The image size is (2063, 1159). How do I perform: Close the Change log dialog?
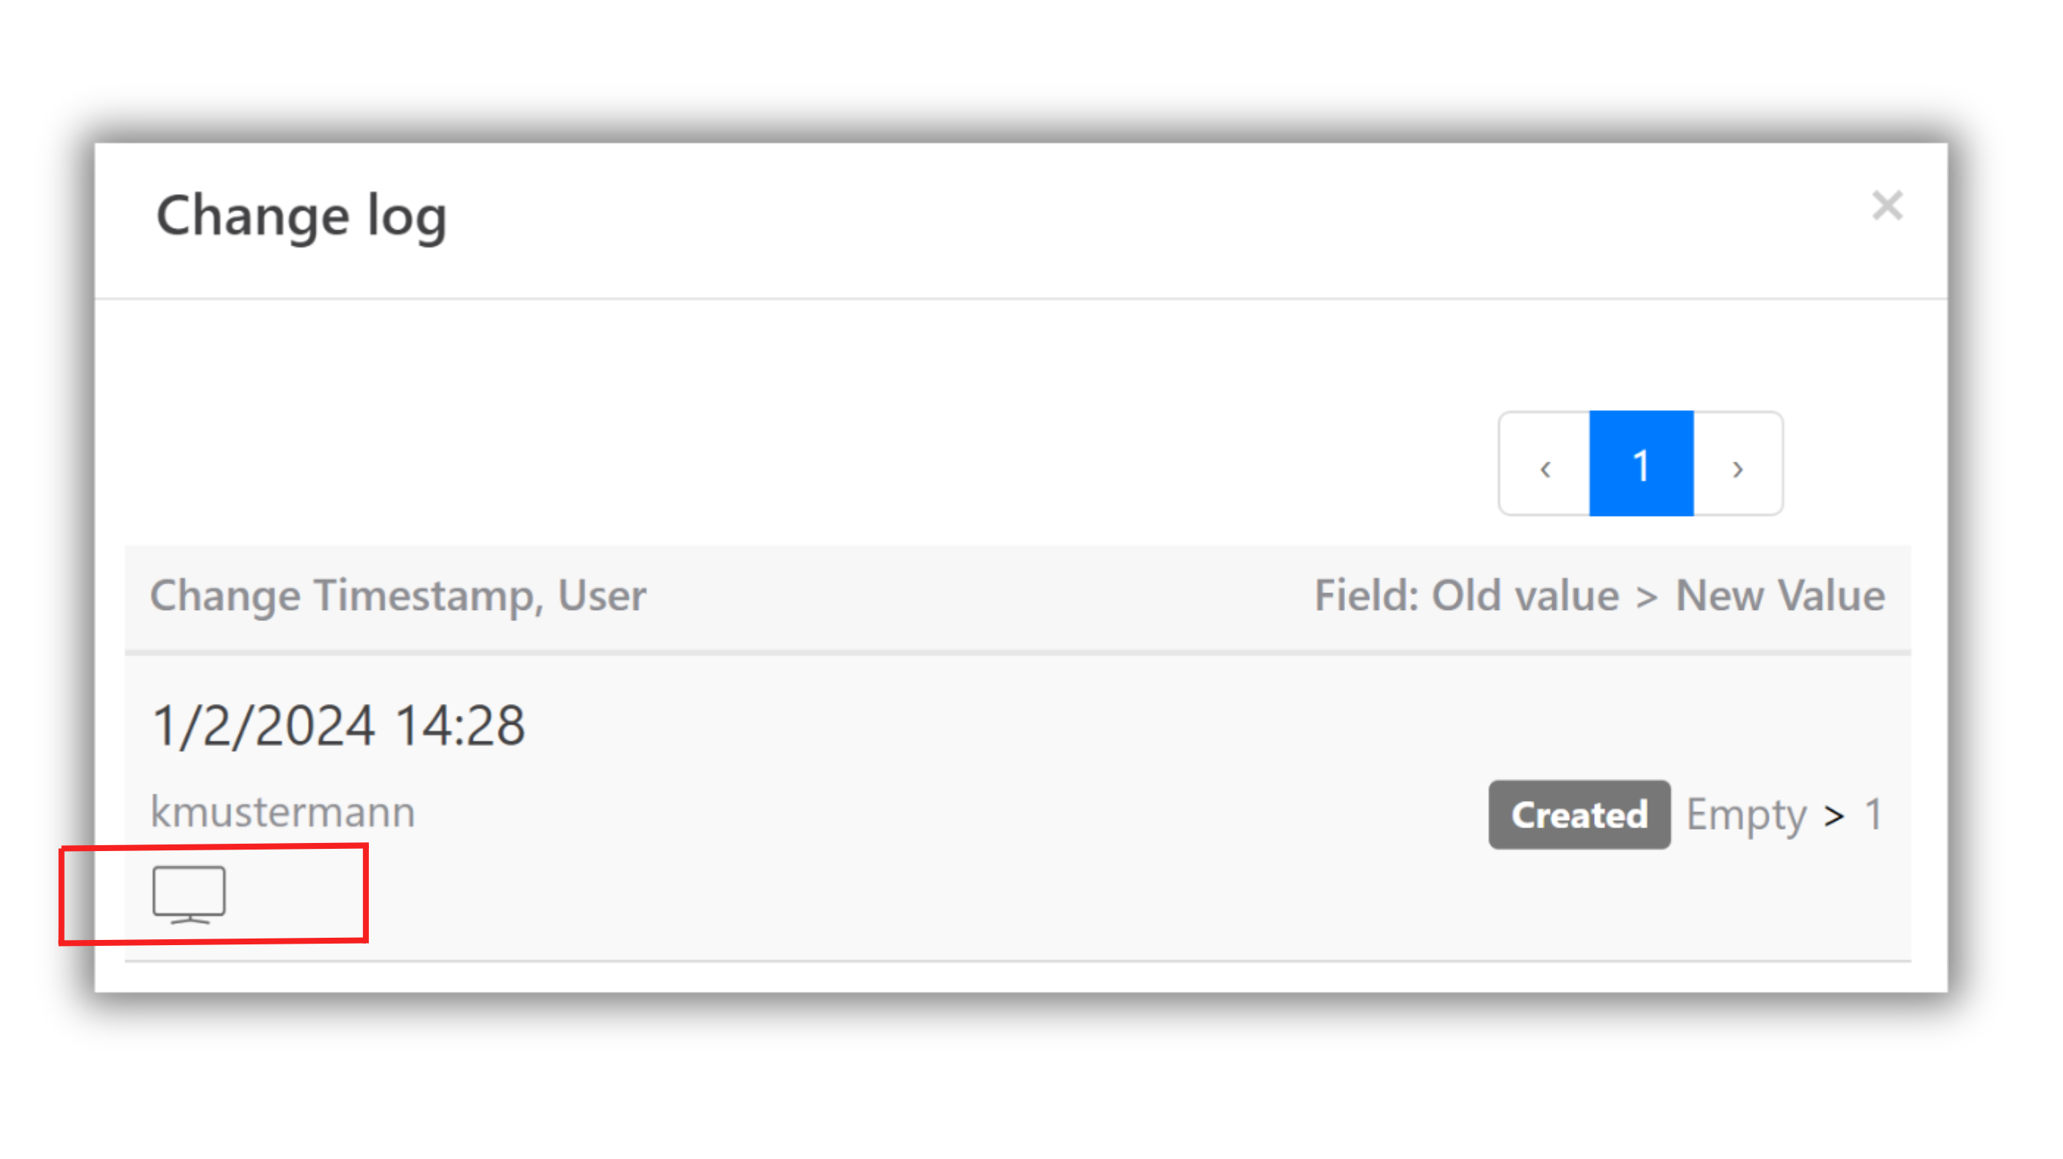1887,206
